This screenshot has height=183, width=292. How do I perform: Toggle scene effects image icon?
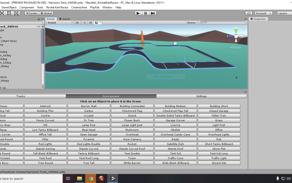(96, 23)
